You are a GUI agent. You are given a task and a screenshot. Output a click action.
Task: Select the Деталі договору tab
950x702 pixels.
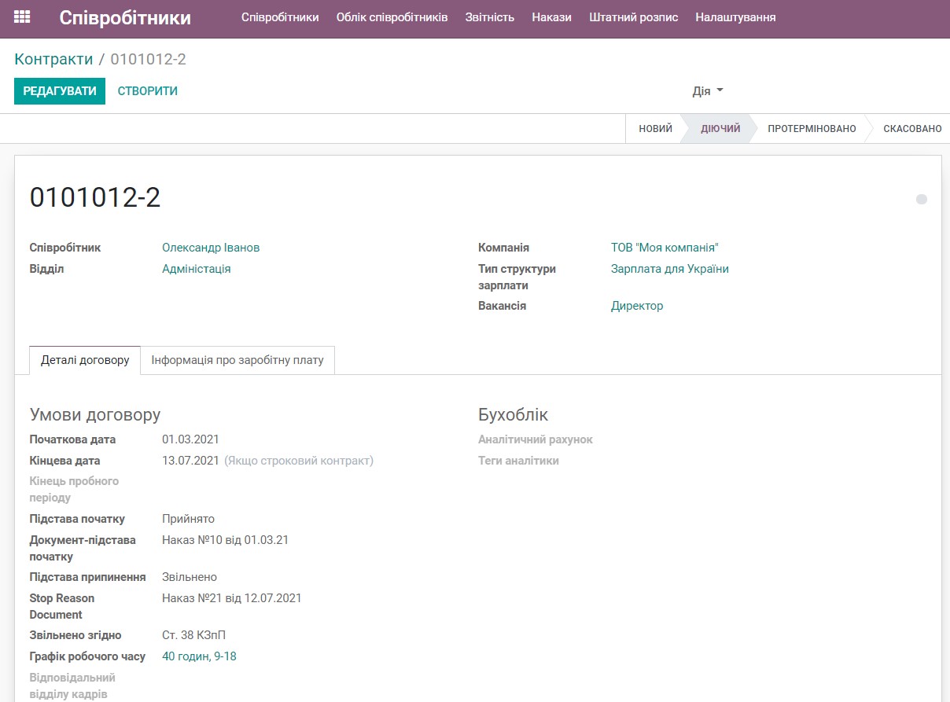tap(84, 359)
